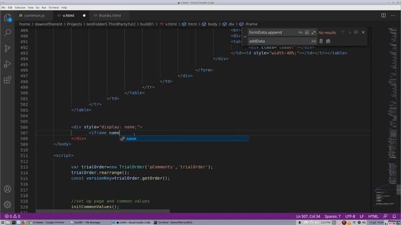This screenshot has width=401, height=225.
Task: Open the View menu
Action: pos(31,7)
